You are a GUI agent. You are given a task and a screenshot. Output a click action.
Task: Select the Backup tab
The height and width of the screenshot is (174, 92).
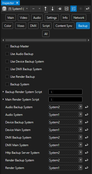pos(83,26)
